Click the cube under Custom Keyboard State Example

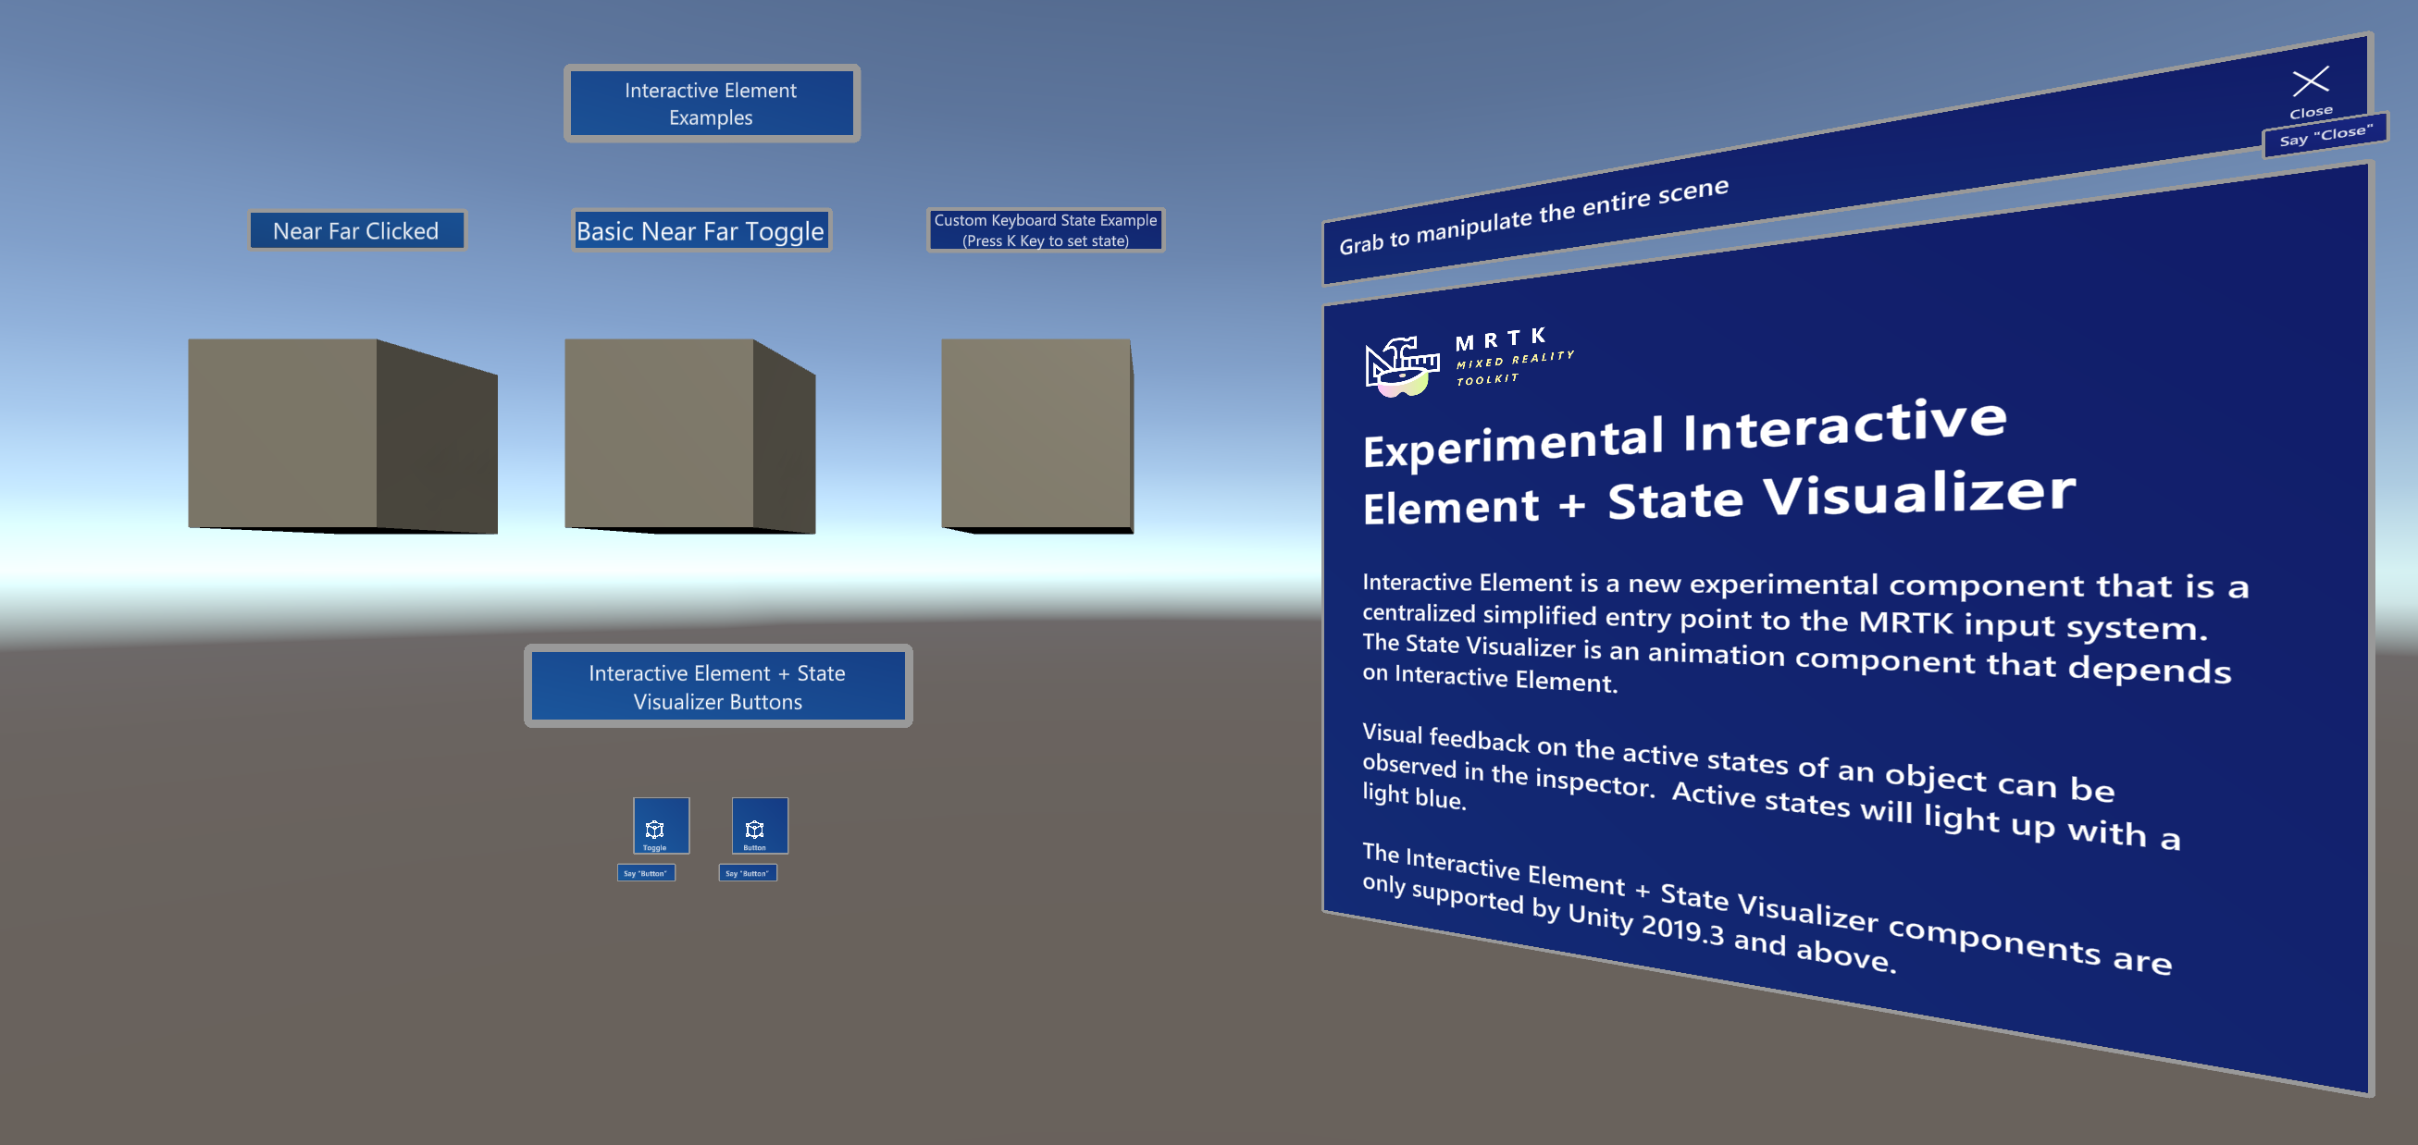pos(1037,436)
